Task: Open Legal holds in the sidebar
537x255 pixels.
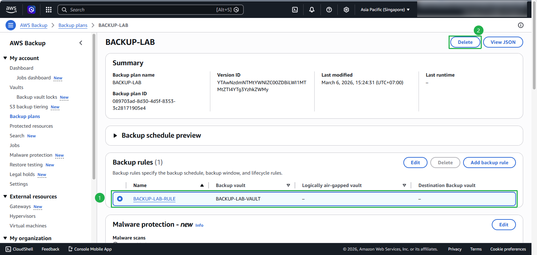Action: pos(22,175)
